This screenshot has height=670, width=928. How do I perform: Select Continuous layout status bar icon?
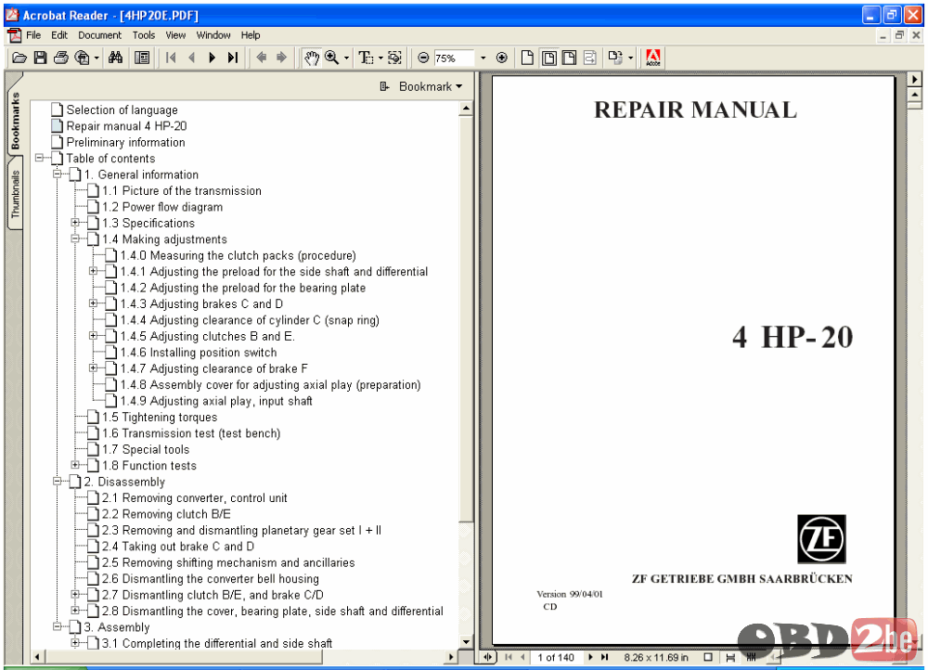[x=730, y=657]
